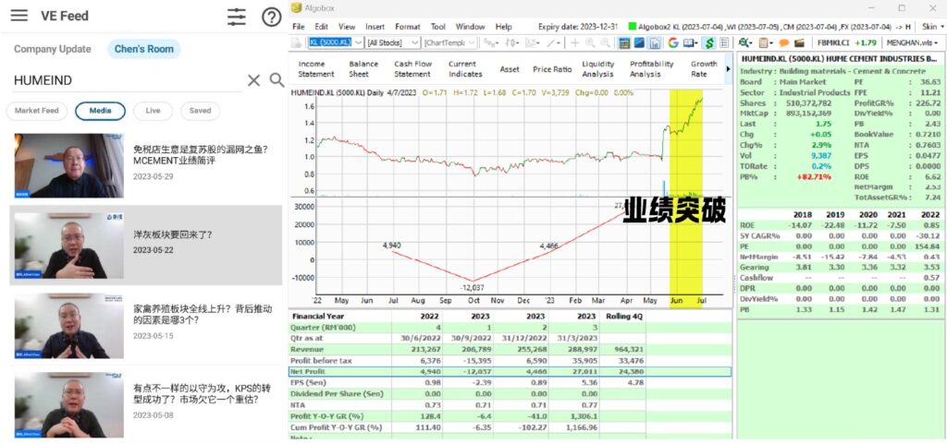947x444 pixels.
Task: Open the View menu in Algobox
Action: [x=347, y=27]
